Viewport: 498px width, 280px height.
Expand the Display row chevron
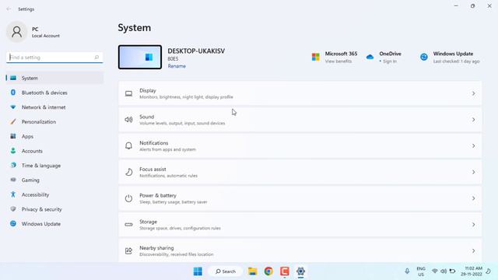473,93
